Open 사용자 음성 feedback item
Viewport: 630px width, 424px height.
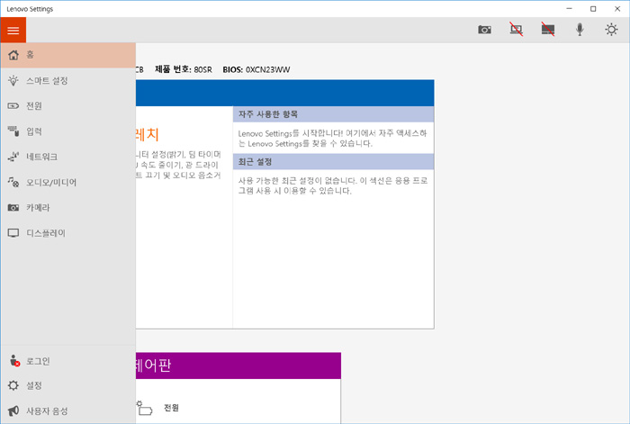tap(67, 410)
